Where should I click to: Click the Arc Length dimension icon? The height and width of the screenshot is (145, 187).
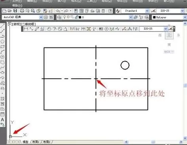[37, 29]
